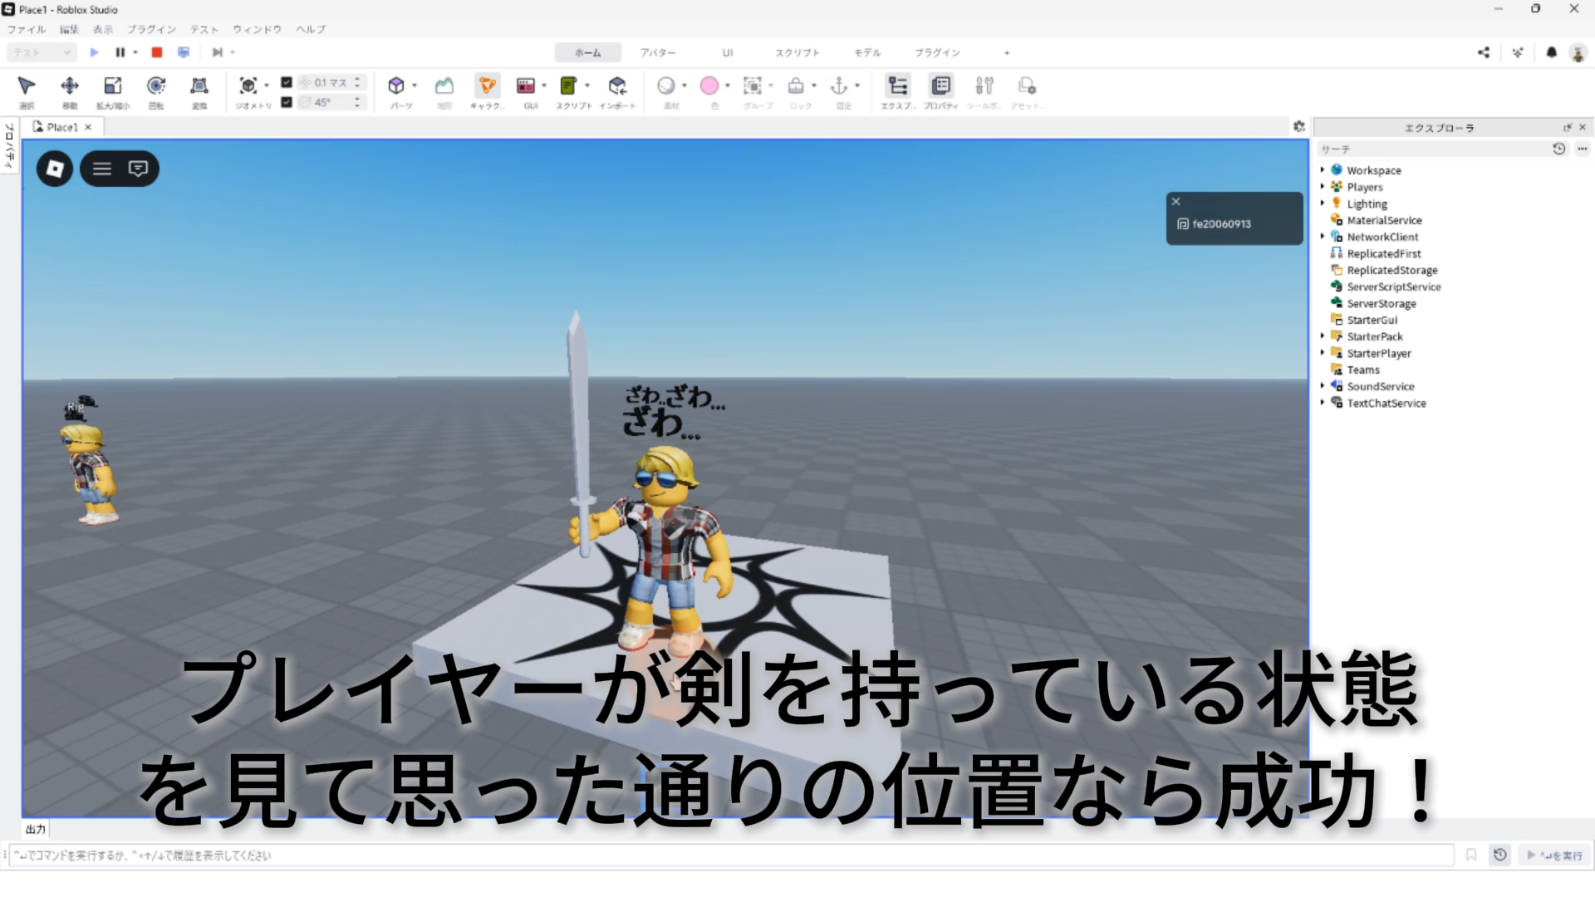Toggle the Explorer panel button

(x=898, y=86)
